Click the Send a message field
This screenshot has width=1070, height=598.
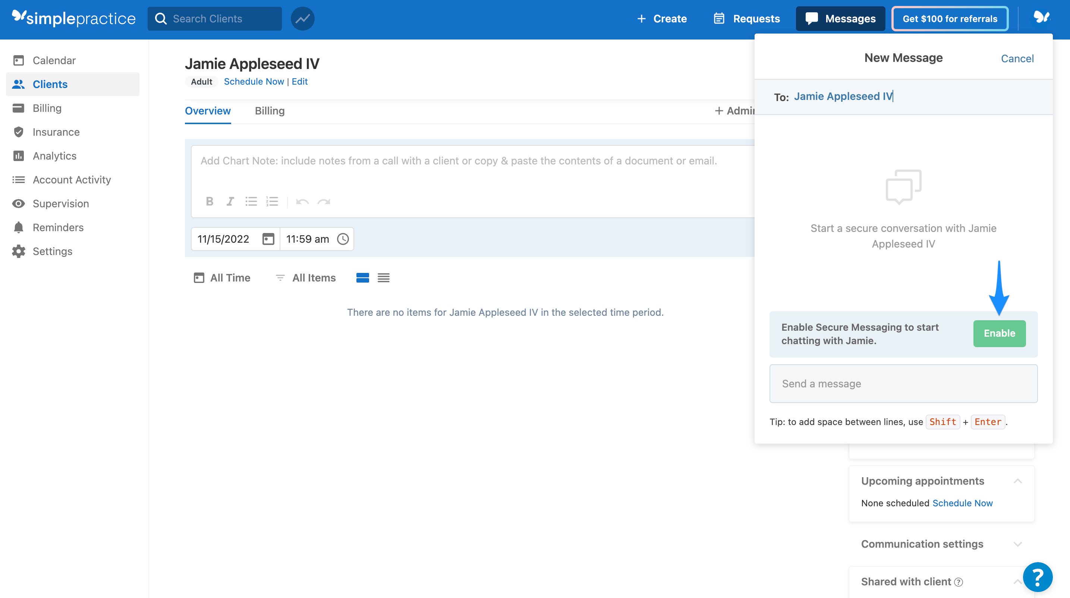(x=903, y=384)
